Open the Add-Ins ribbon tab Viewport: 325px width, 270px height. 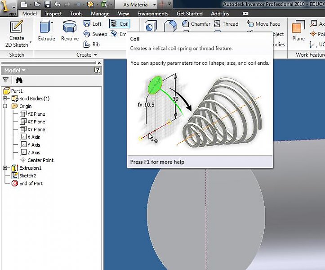(x=220, y=13)
